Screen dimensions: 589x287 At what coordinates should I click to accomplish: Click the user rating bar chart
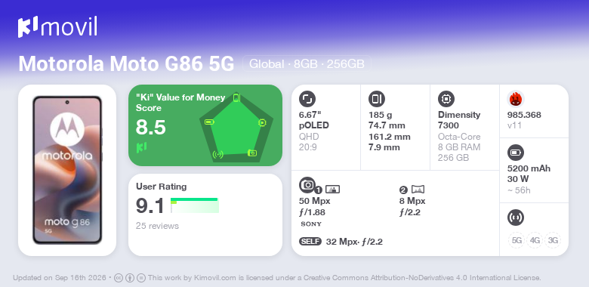195,205
